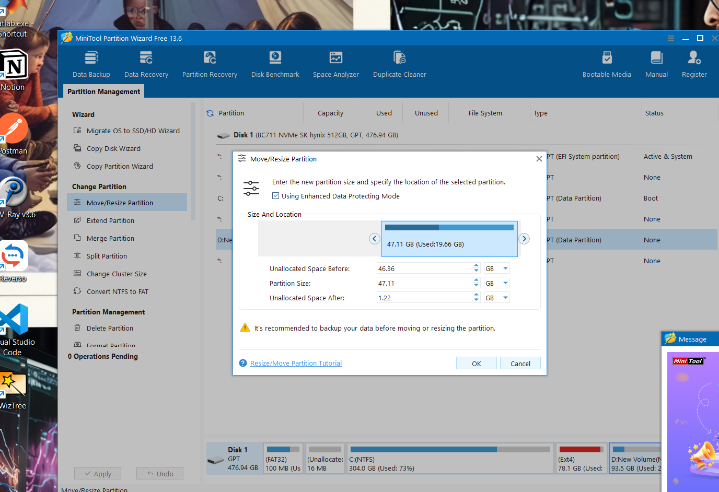This screenshot has height=492, width=719.
Task: Open the Resize/Move Partition Tutorial link
Action: pyautogui.click(x=296, y=363)
